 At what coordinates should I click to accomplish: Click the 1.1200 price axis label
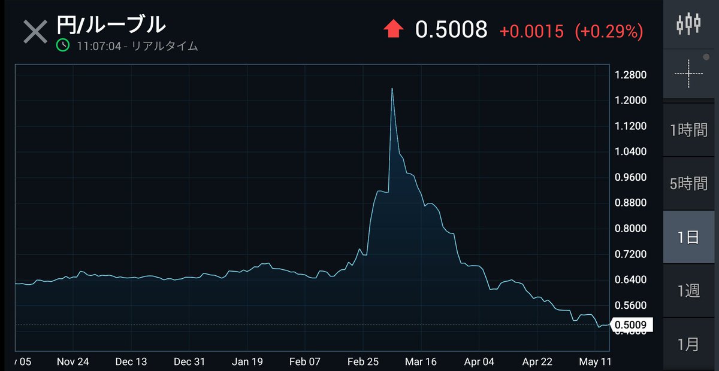tap(630, 126)
